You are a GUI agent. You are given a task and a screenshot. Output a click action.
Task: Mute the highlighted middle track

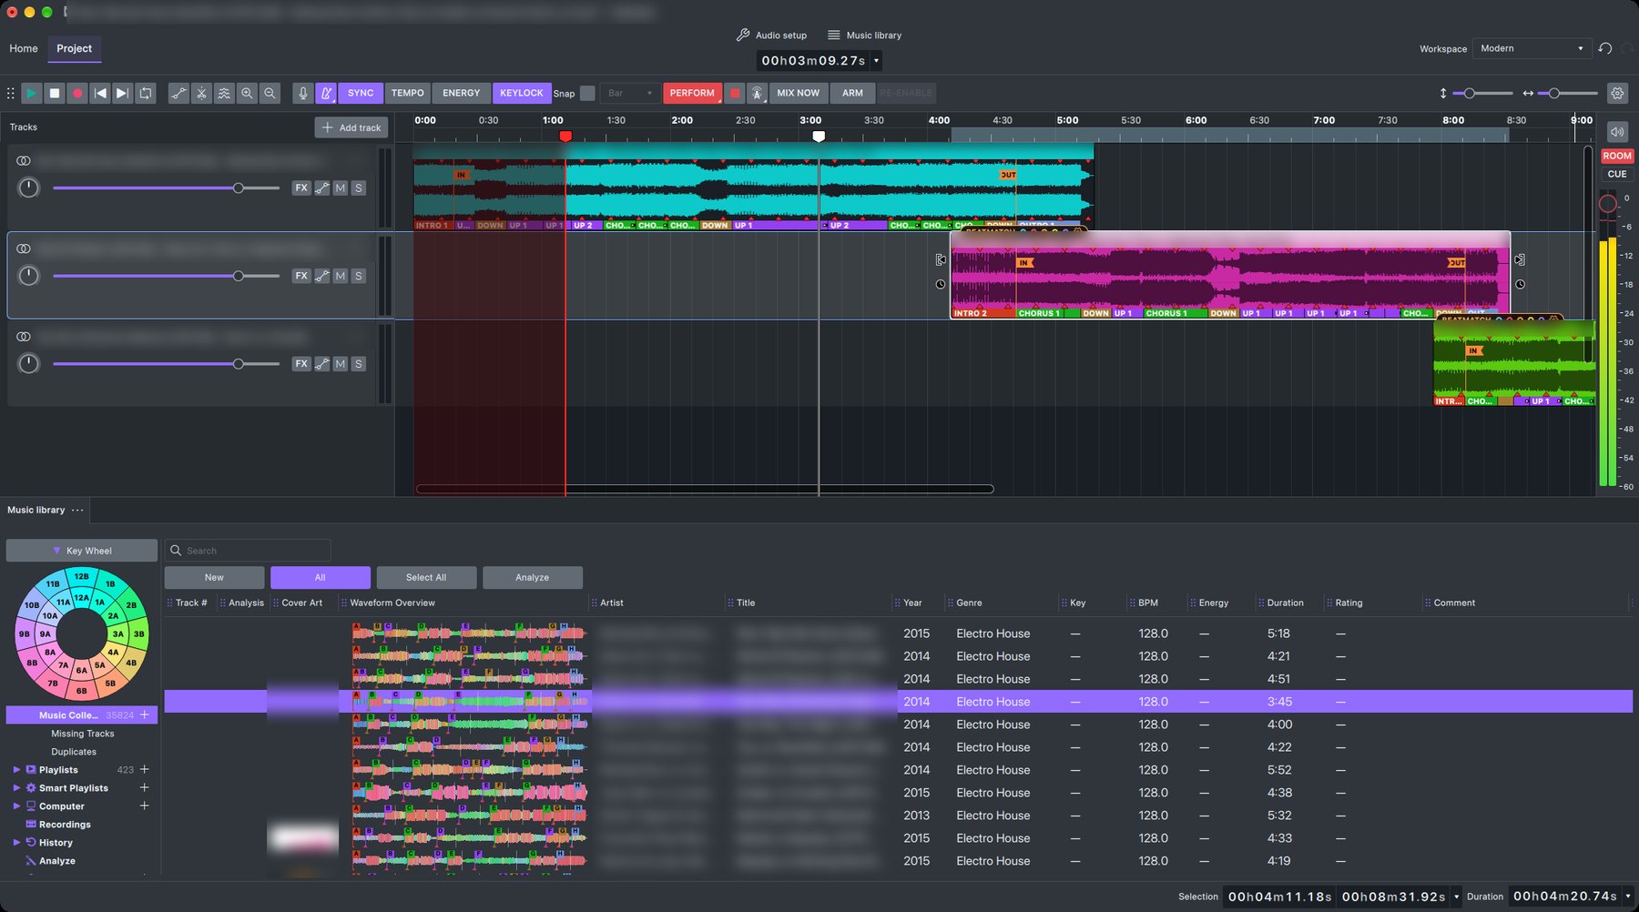[x=341, y=276]
